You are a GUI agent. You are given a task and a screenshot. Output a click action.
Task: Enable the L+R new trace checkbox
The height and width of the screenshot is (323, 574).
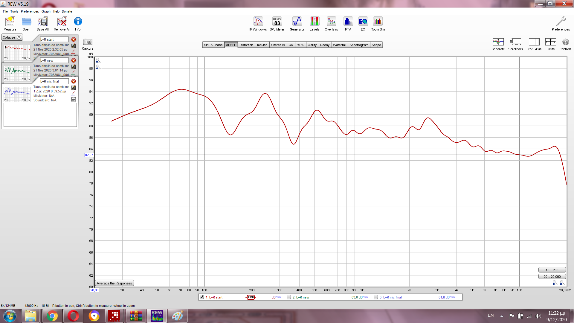pos(289,297)
